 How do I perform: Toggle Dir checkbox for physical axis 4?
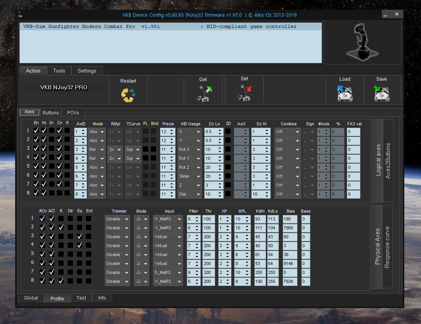(70, 245)
